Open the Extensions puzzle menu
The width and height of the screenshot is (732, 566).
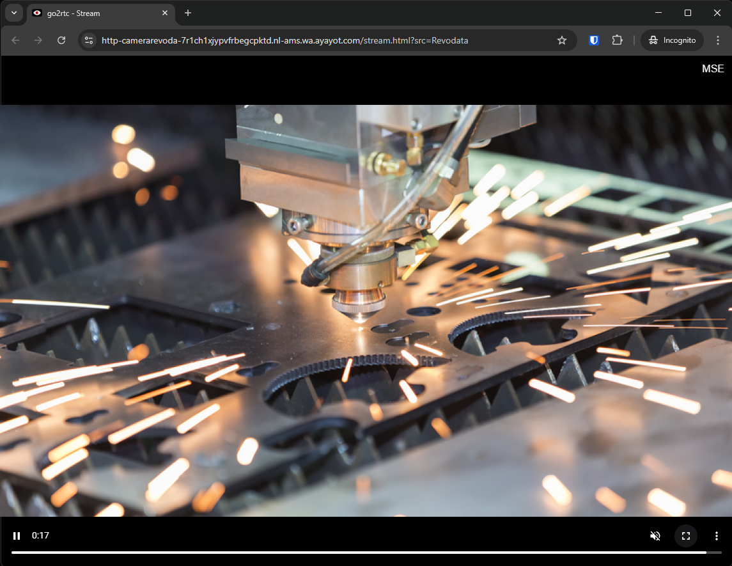[617, 40]
